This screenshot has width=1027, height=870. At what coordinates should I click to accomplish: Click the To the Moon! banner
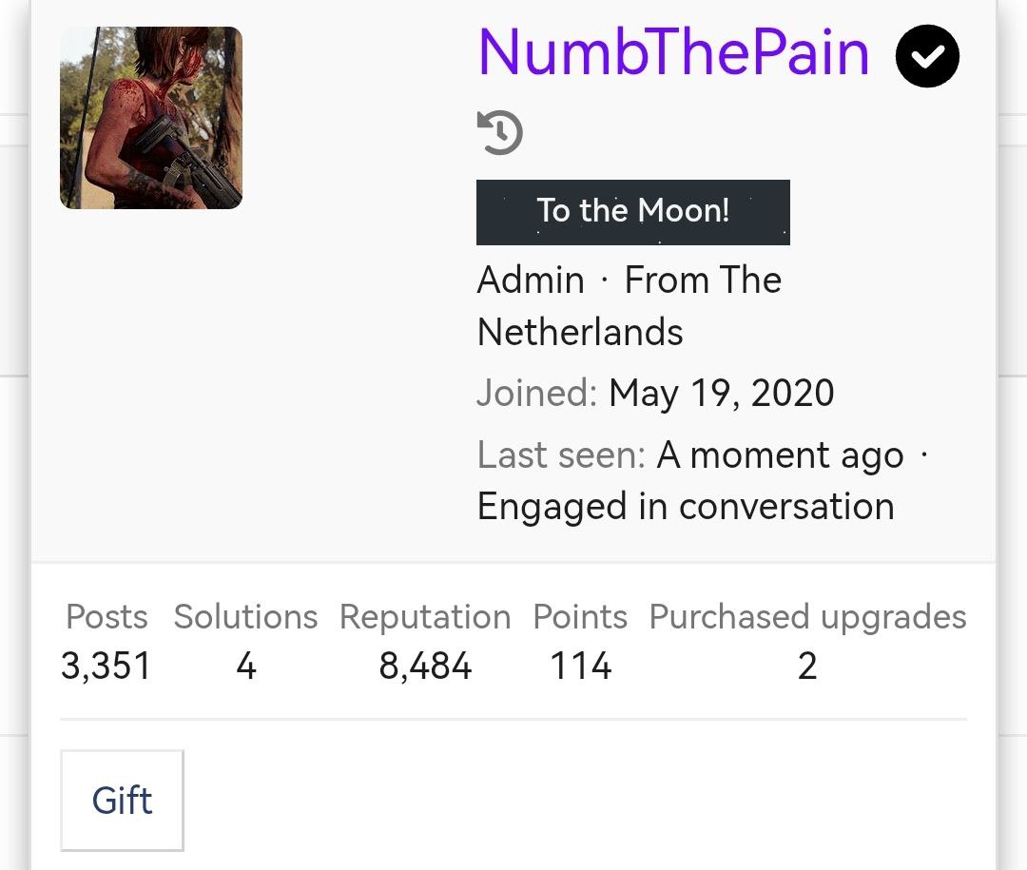[x=632, y=212]
